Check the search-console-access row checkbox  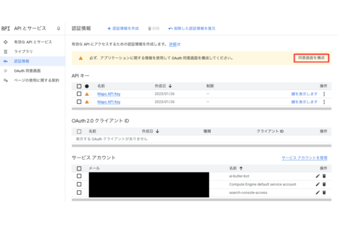(x=79, y=192)
